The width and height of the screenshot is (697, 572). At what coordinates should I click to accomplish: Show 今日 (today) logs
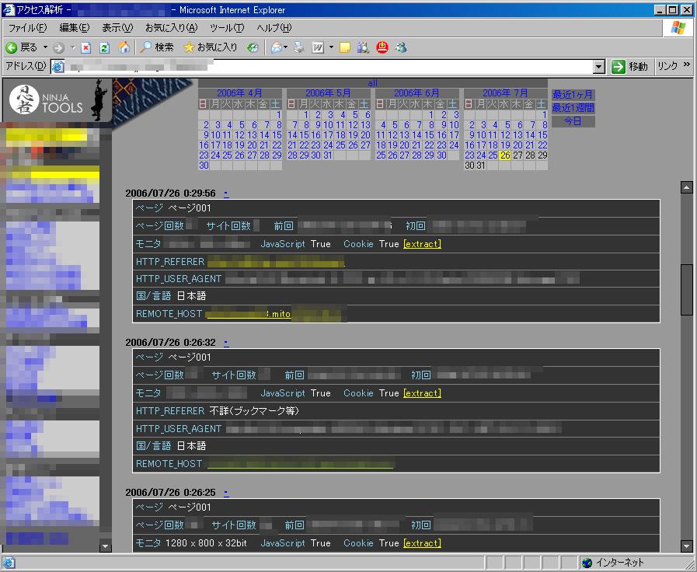573,121
